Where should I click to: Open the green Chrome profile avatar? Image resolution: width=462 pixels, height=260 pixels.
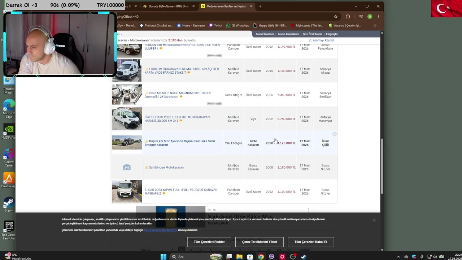pyautogui.click(x=370, y=17)
